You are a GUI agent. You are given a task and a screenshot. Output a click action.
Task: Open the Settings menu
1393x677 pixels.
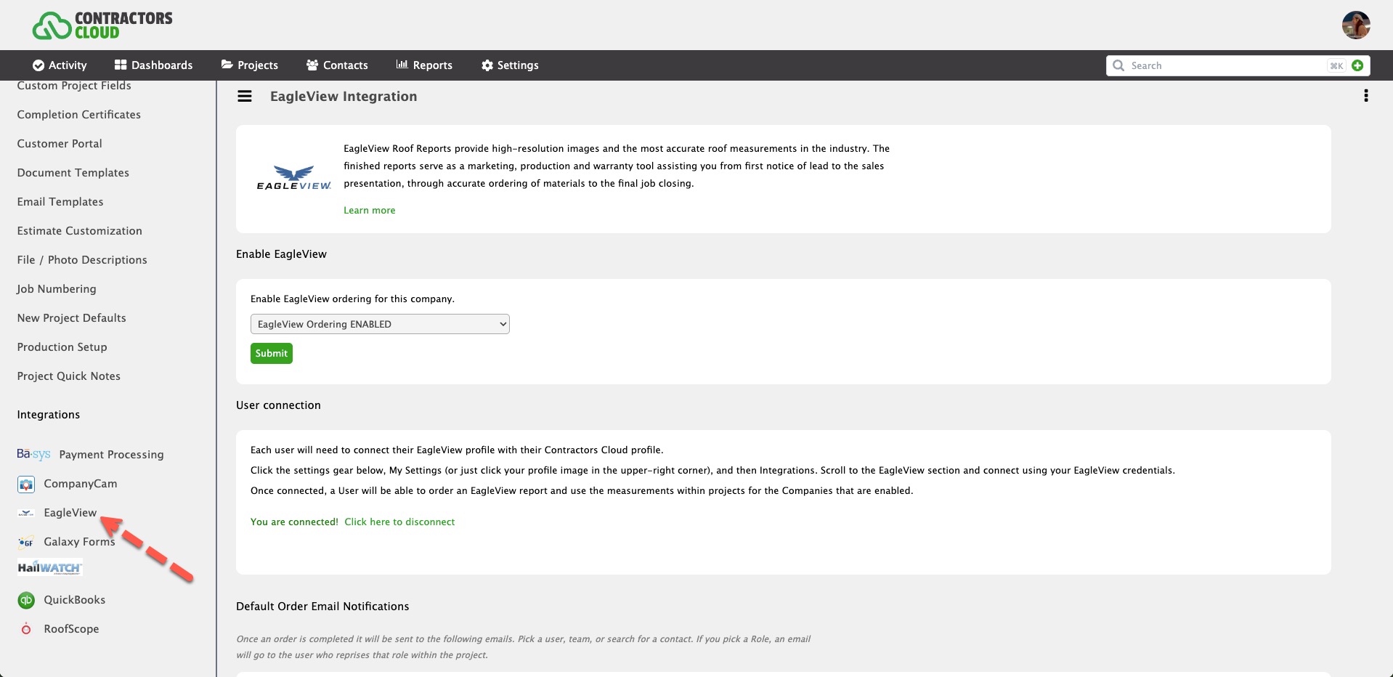pyautogui.click(x=510, y=65)
